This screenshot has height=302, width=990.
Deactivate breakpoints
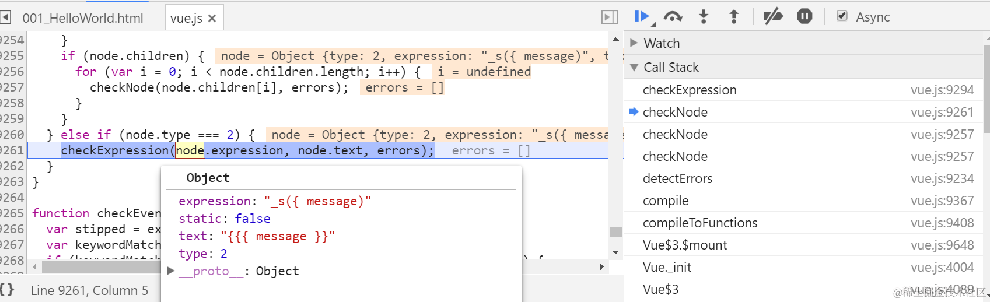773,17
